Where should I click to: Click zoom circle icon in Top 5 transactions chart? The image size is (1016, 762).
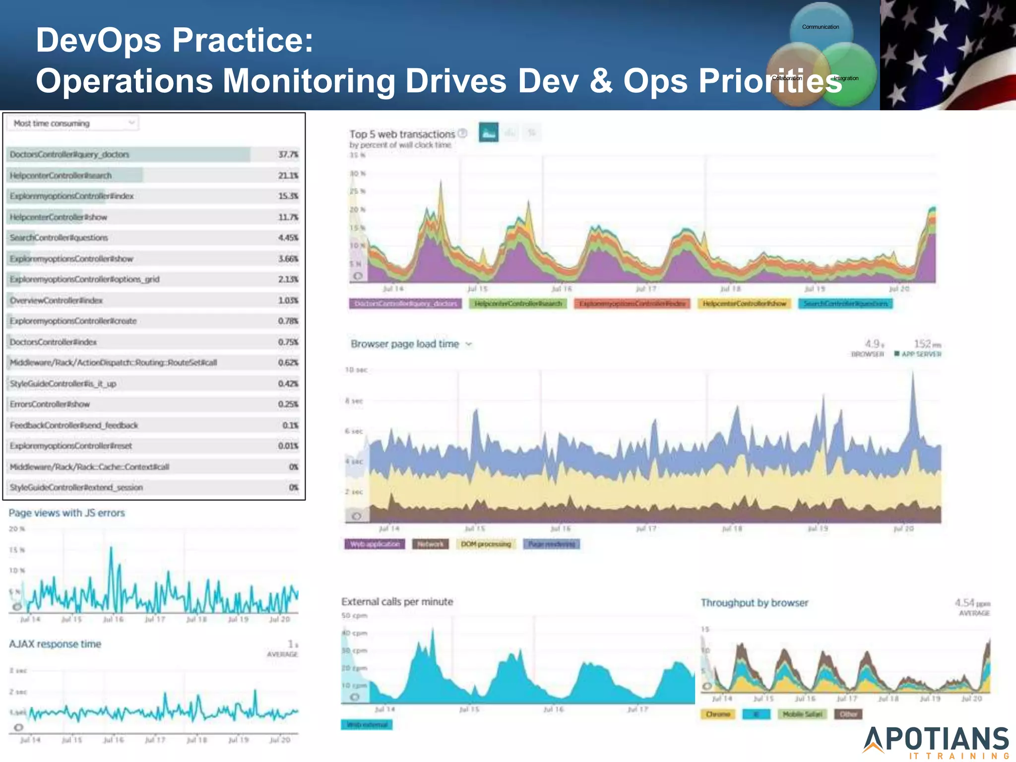358,276
